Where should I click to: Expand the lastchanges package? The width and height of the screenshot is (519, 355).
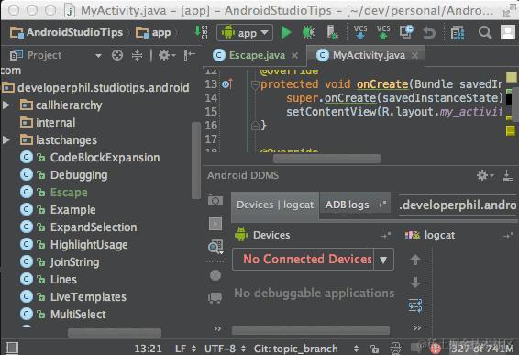point(6,140)
